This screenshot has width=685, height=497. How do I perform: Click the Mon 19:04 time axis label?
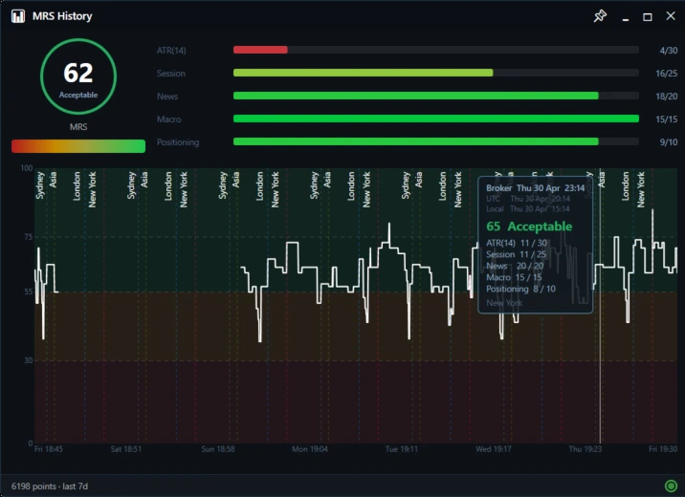[310, 449]
